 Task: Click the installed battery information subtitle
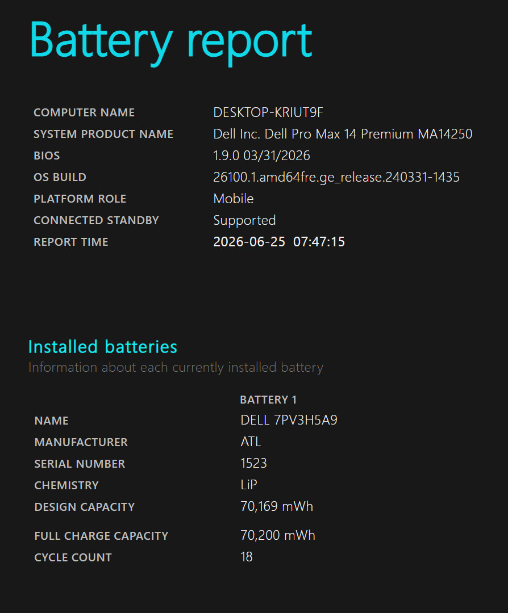(x=176, y=367)
